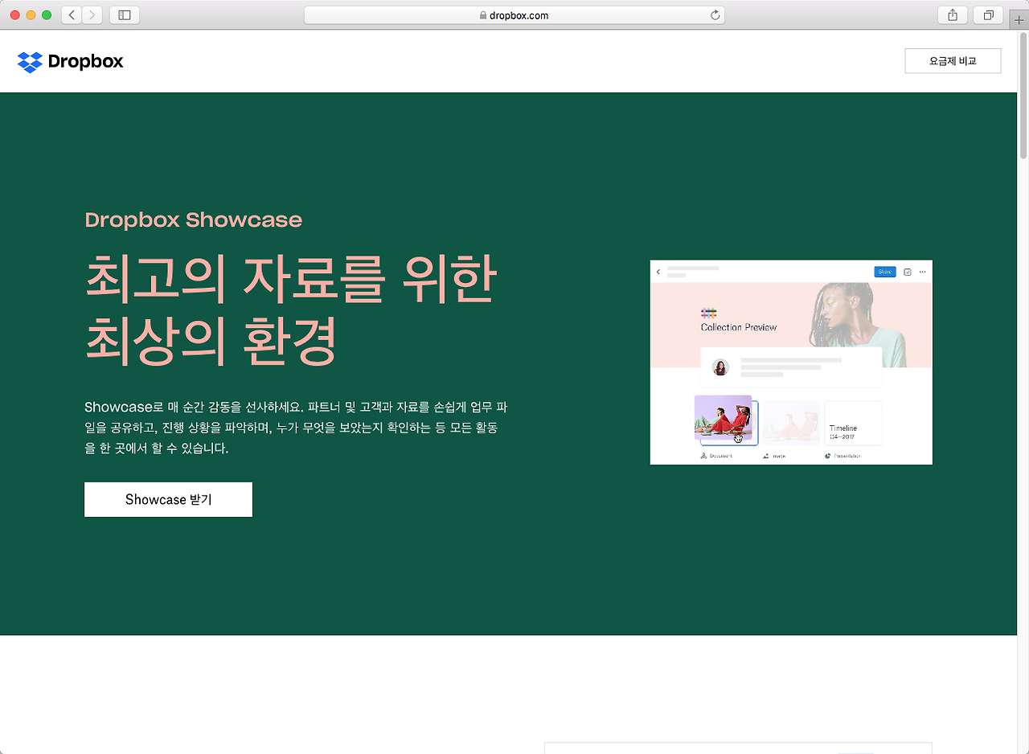Reload the page using the refresh icon

click(x=715, y=15)
